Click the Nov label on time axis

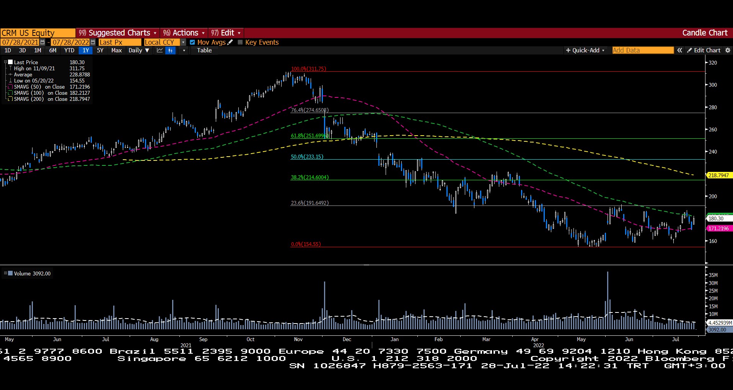(x=298, y=339)
